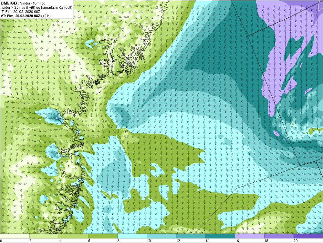
Task: Click the 10–12 m/s light teal swatch
Action: pyautogui.click(x=161, y=236)
